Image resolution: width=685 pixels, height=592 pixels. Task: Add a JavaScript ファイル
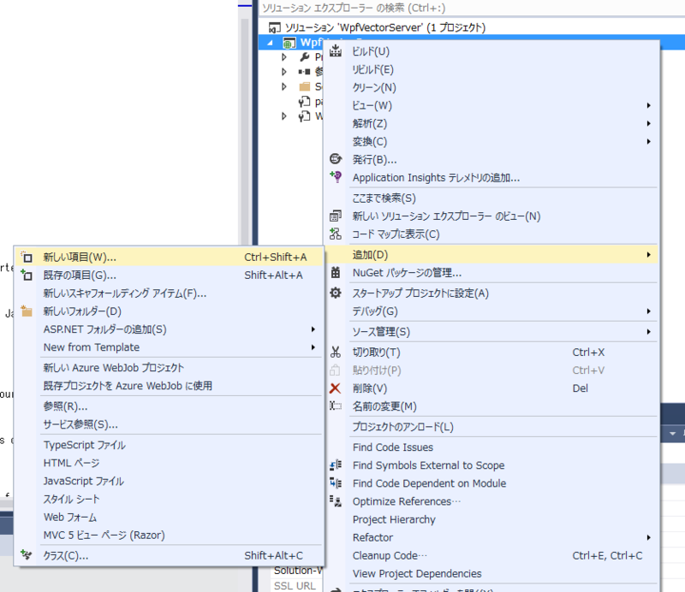[169, 481]
